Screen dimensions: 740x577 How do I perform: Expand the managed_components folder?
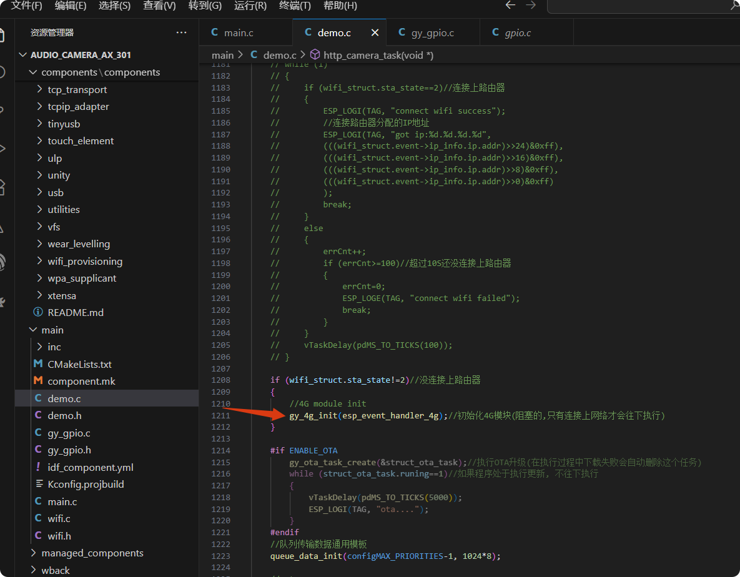pos(92,553)
